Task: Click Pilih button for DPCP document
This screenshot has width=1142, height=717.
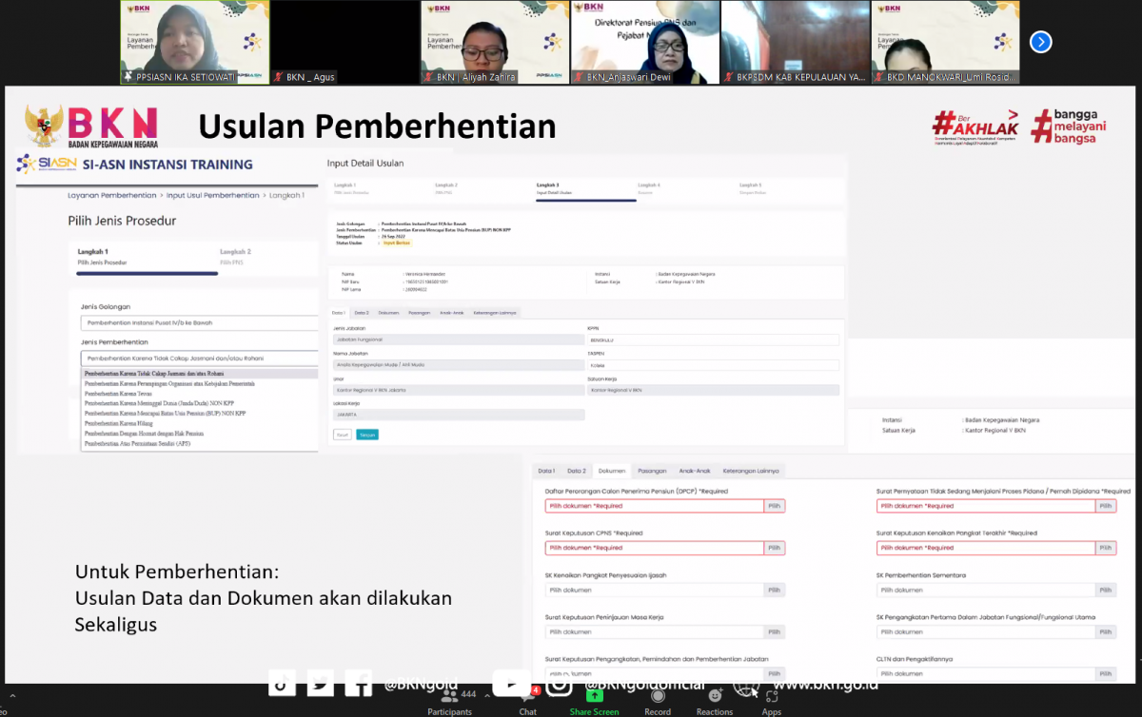Action: pyautogui.click(x=775, y=506)
